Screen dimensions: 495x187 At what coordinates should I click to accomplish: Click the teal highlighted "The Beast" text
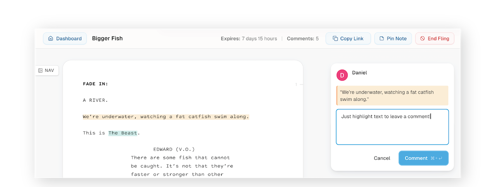[123, 133]
